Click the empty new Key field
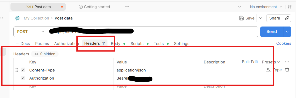Viewport: 296px width, 98px height. (71, 86)
